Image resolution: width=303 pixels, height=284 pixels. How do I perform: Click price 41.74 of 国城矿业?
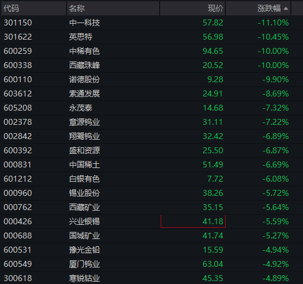[213, 235]
